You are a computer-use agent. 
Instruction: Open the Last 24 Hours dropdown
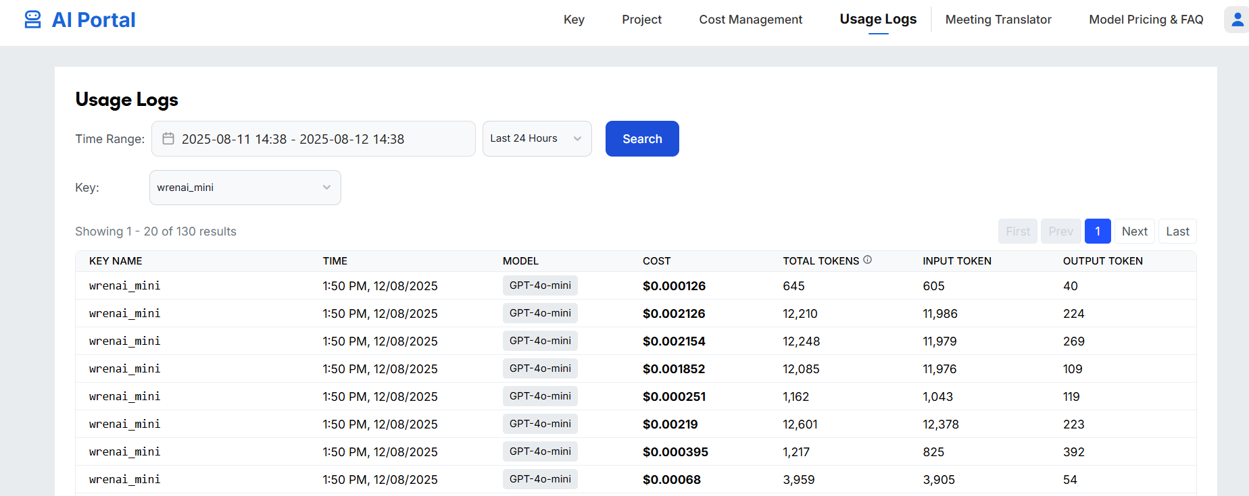[x=537, y=138]
